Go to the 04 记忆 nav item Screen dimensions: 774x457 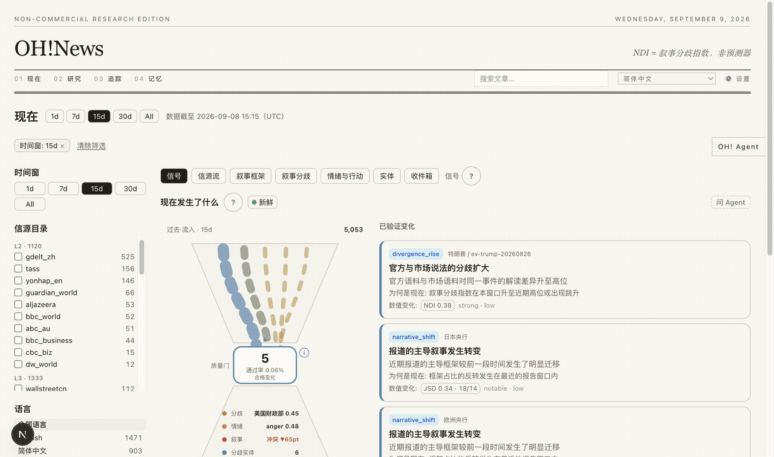click(148, 79)
